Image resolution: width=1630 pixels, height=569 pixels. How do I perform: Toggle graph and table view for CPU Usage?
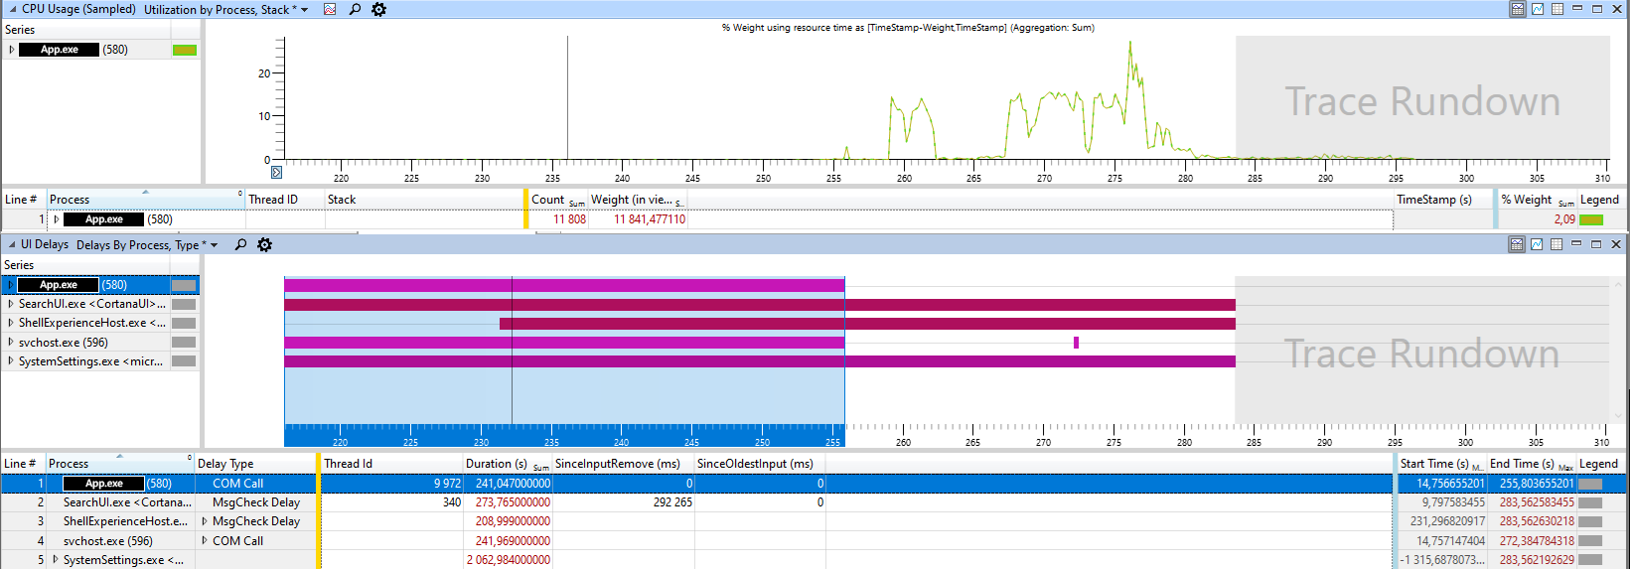(x=1518, y=9)
